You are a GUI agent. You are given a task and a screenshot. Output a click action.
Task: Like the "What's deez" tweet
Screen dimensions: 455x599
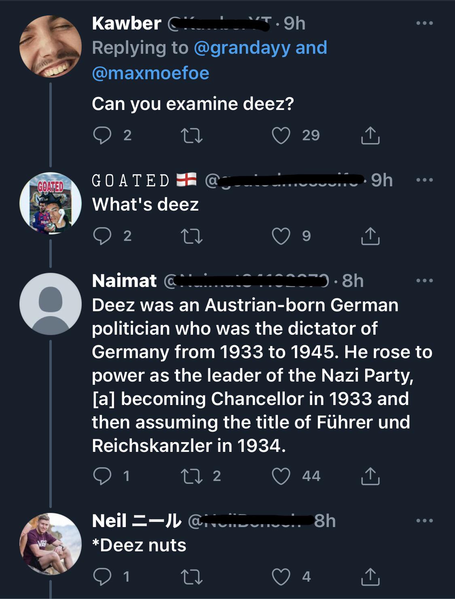(x=281, y=236)
